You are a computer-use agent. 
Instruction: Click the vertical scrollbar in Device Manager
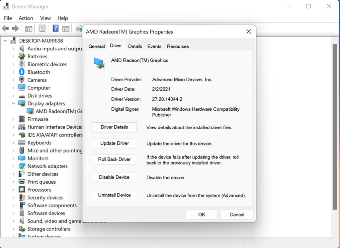click(x=335, y=126)
